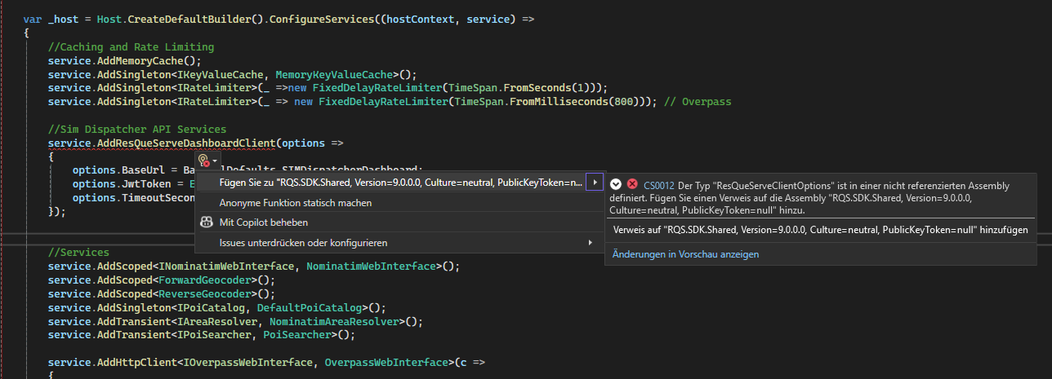Collapse the error details with the chevron icon
1052x379 pixels.
[x=617, y=185]
